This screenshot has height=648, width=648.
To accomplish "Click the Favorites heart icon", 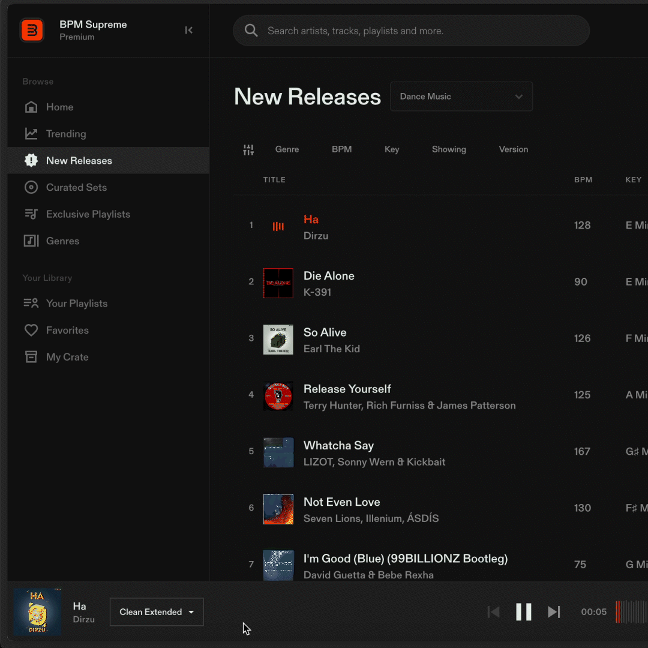I will coord(31,330).
